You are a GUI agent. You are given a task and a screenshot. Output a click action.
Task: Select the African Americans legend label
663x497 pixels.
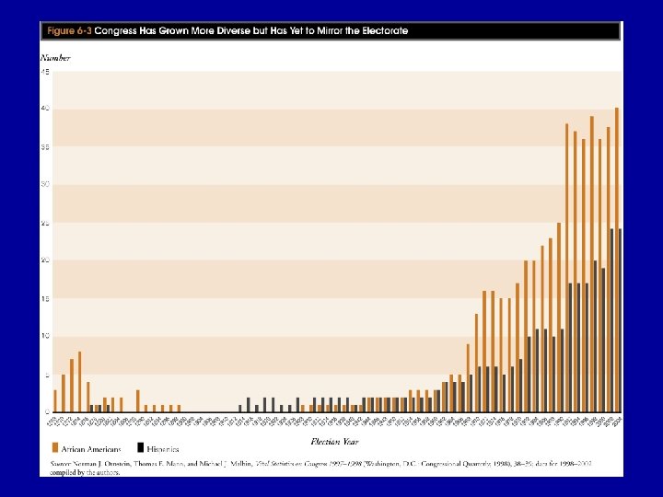click(91, 449)
